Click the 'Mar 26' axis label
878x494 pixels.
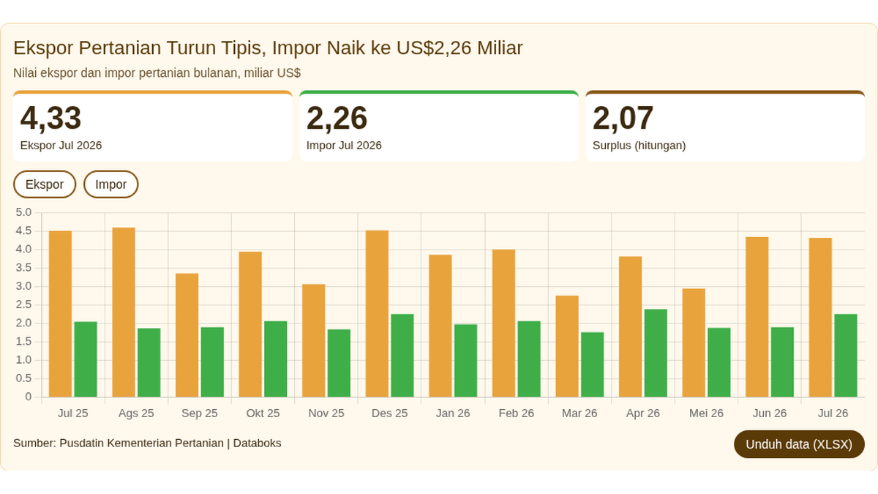[579, 413]
